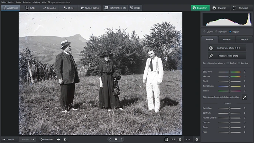Screen dimensions: 254x143
Task: Click the white balance eyedropper icon
Action: coord(245,97)
